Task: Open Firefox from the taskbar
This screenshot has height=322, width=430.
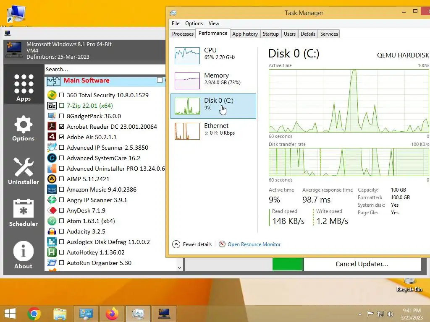Action: [x=112, y=314]
